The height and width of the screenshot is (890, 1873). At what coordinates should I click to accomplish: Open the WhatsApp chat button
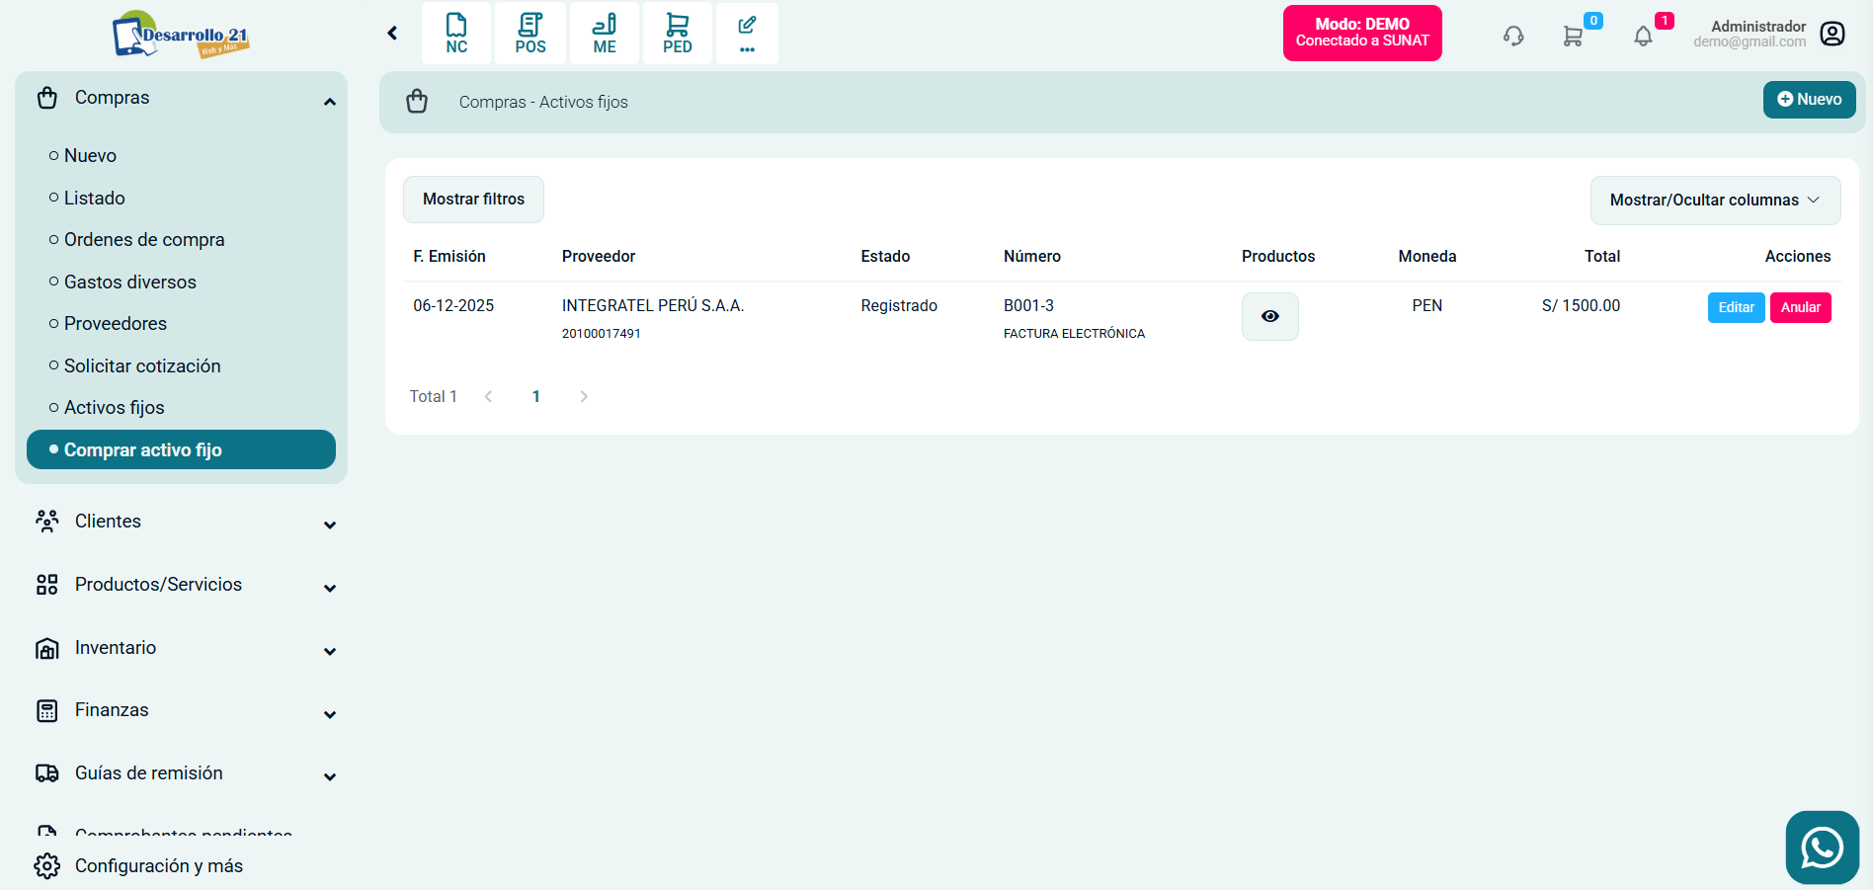1822,848
